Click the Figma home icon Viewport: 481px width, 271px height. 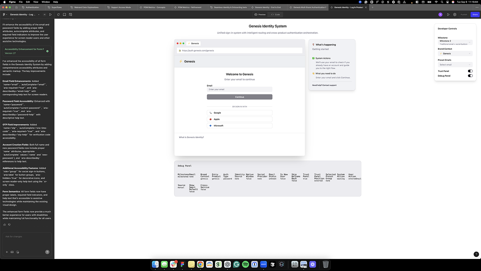pyautogui.click(x=16, y=7)
